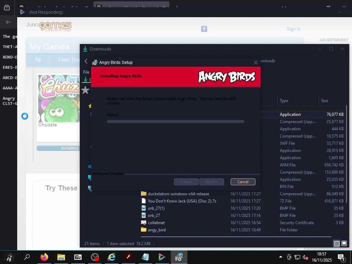Screen dimensions: 352x264
Task: Open the round recorder taskbar icon
Action: 95,257
